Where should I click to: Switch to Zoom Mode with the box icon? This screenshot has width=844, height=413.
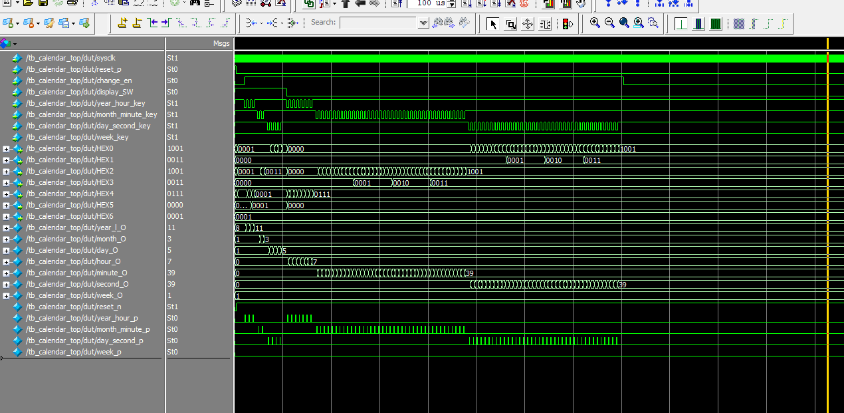point(510,25)
